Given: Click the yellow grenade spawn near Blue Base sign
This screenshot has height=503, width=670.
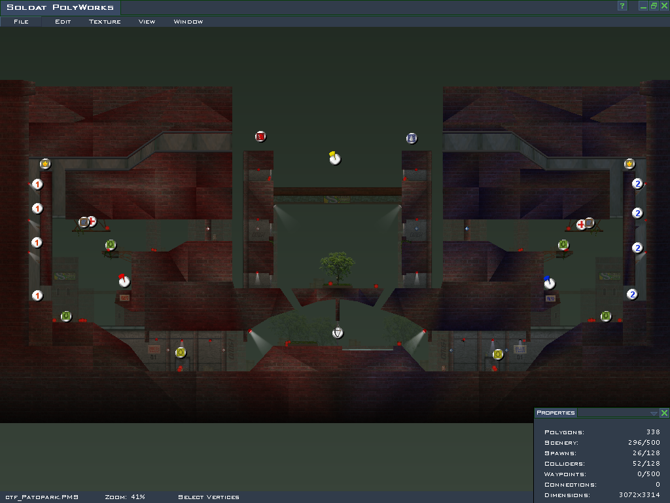Looking at the screenshot, I should [x=498, y=354].
